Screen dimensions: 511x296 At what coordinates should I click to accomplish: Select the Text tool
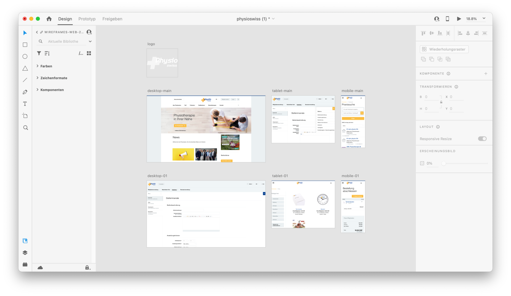point(25,104)
